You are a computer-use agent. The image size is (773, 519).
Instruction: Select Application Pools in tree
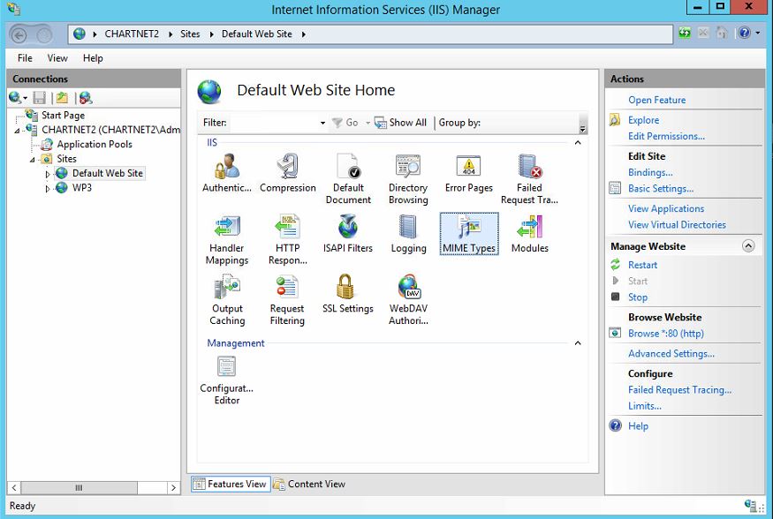click(95, 144)
